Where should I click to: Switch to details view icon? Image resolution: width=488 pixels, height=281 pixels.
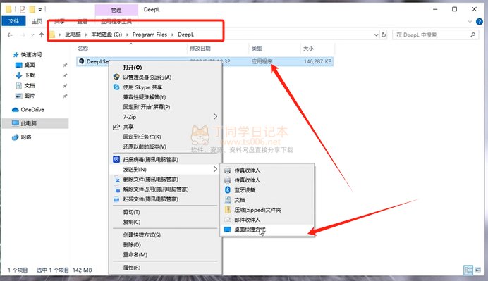pos(468,270)
